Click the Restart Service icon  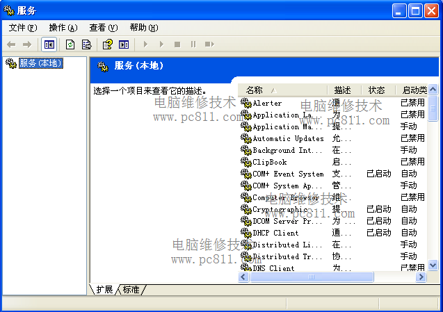(x=209, y=44)
